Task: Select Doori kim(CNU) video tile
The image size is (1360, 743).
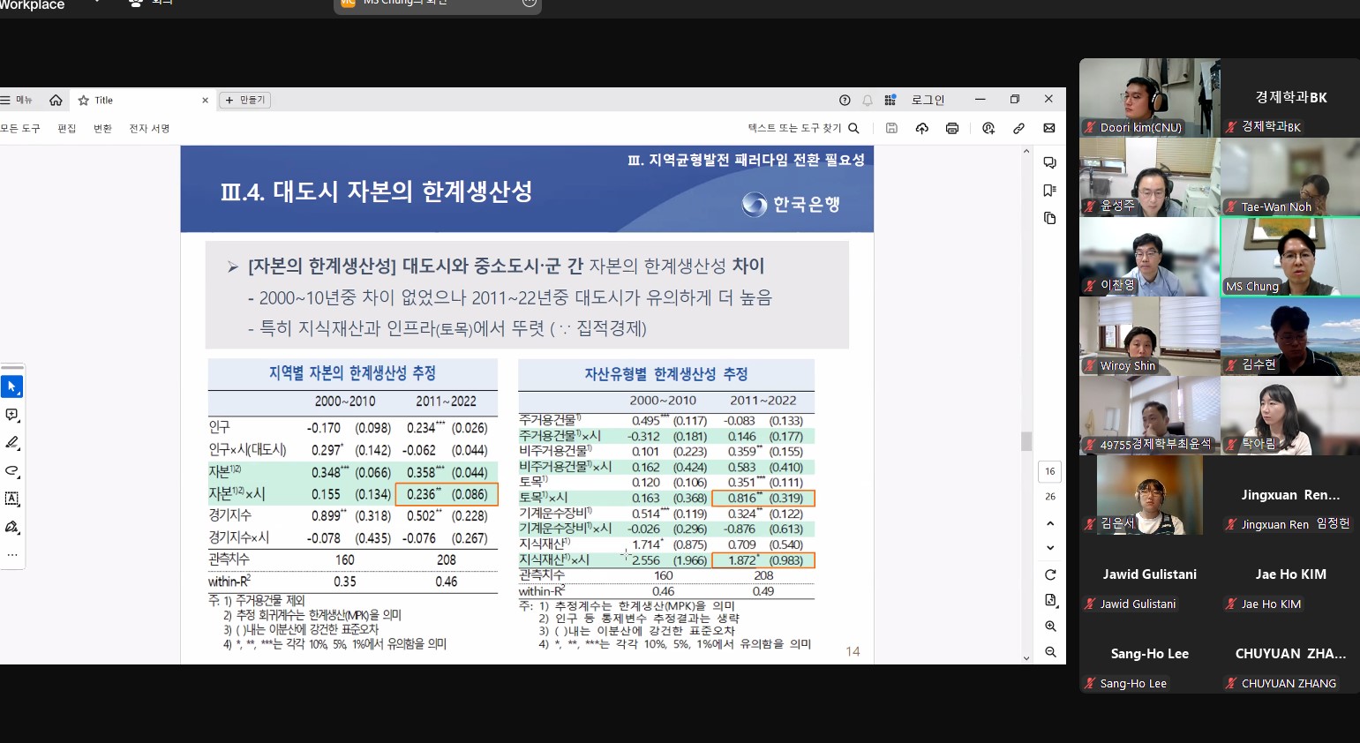Action: (1150, 98)
